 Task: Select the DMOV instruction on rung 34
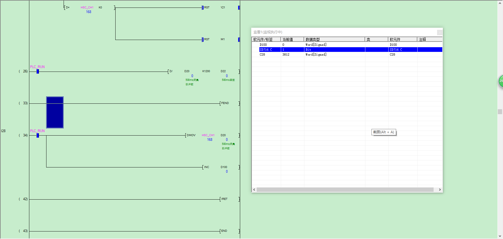point(191,135)
